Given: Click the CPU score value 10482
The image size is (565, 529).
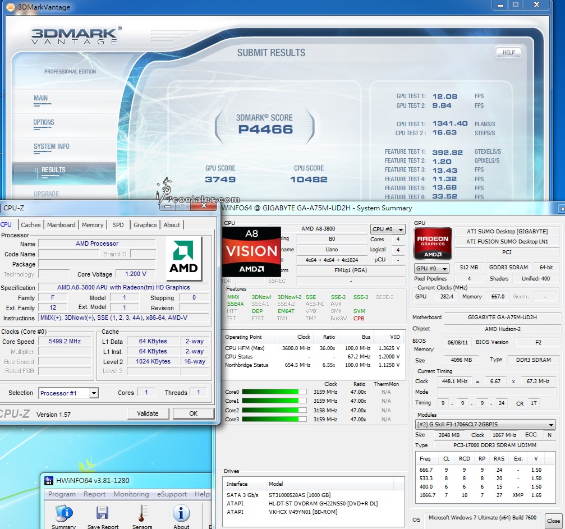Looking at the screenshot, I should pyautogui.click(x=309, y=180).
